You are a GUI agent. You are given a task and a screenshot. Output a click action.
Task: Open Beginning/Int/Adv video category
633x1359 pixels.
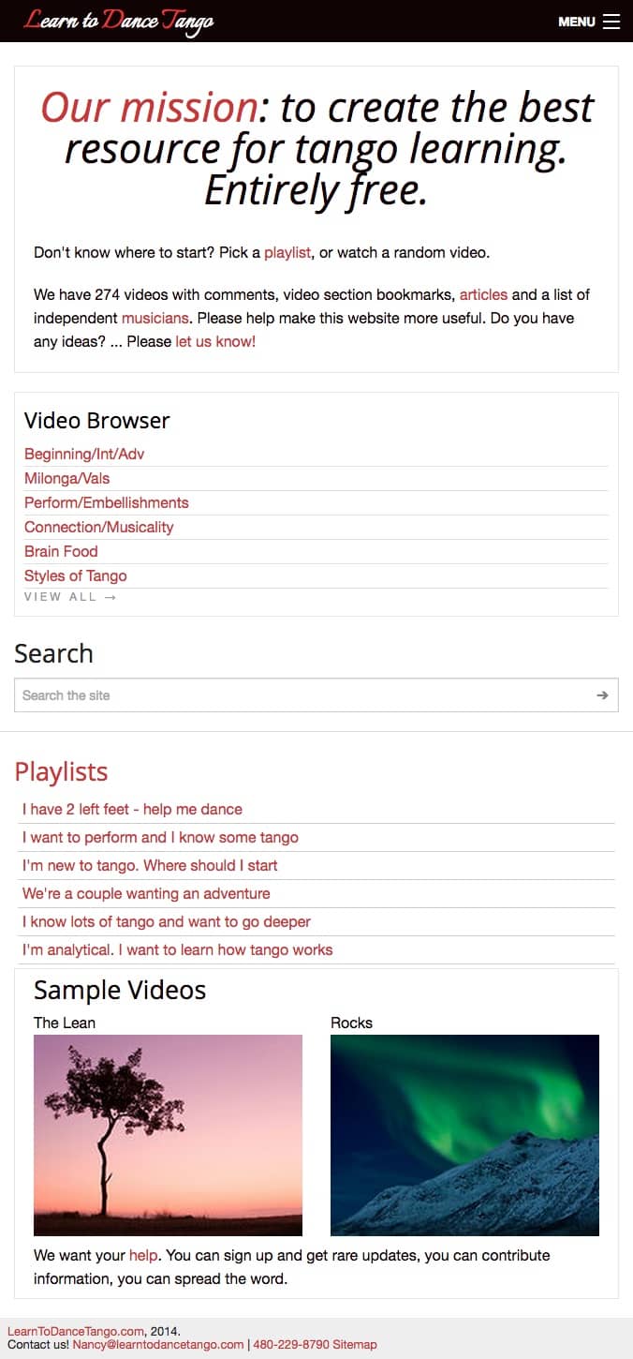coord(84,454)
